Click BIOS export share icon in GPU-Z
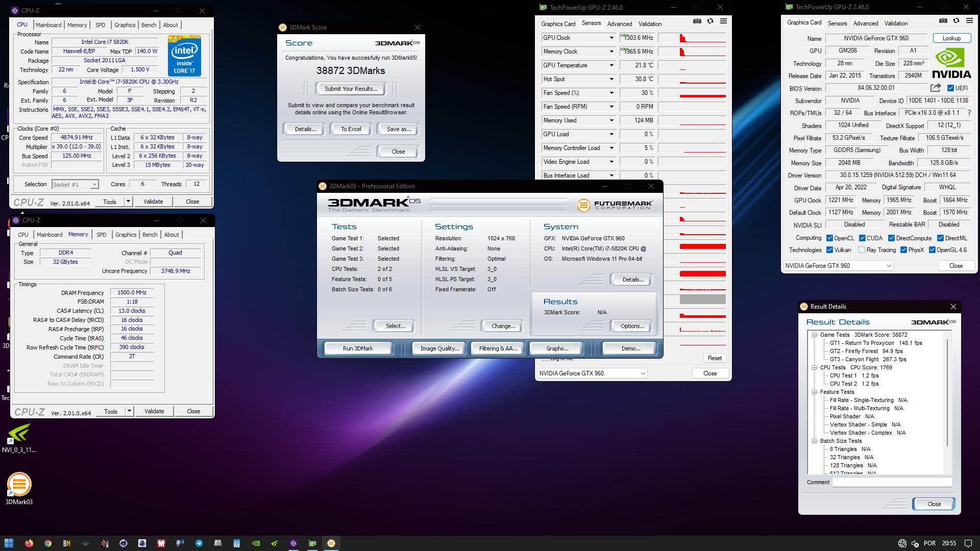This screenshot has height=551, width=980. [x=936, y=88]
